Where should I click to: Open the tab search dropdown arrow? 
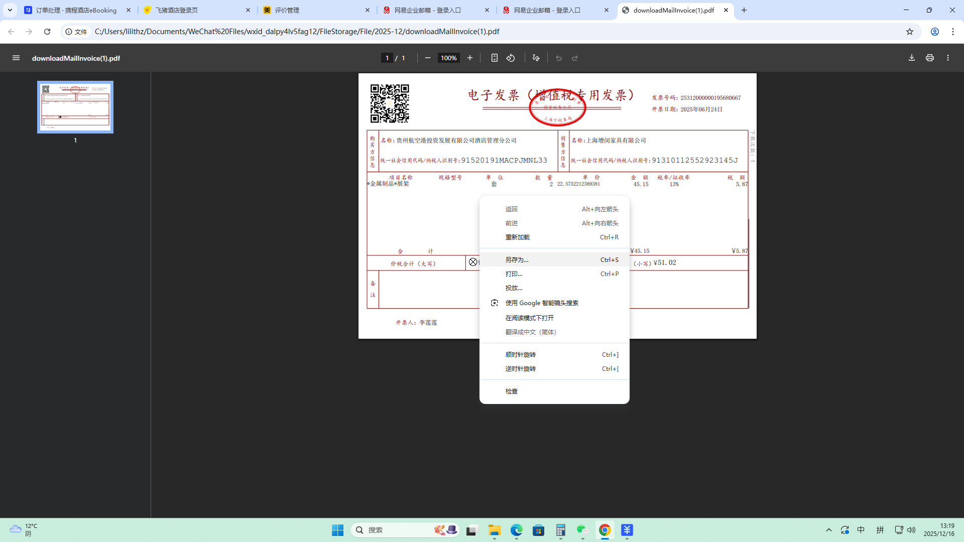coord(10,10)
